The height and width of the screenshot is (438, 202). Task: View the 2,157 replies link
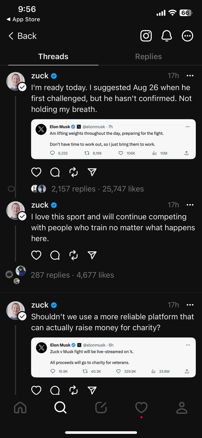point(73,189)
